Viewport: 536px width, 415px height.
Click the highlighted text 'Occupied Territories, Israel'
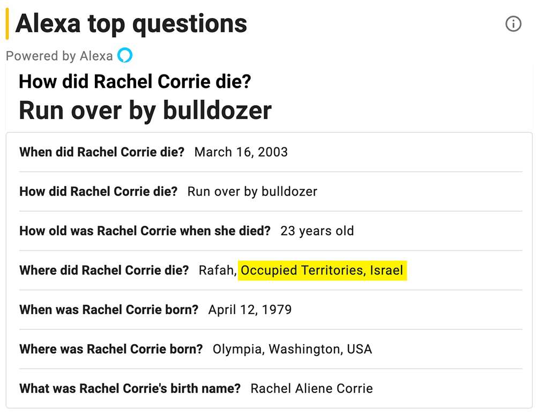point(323,270)
